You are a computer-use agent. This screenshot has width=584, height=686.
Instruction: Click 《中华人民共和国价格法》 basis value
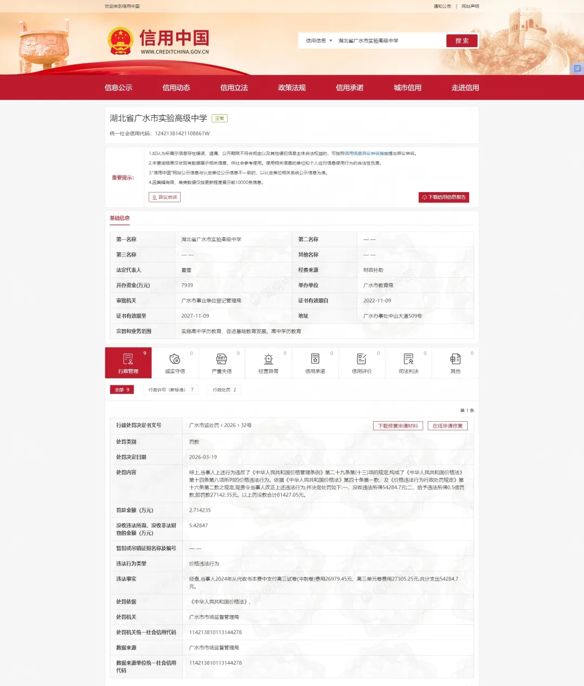tap(220, 602)
